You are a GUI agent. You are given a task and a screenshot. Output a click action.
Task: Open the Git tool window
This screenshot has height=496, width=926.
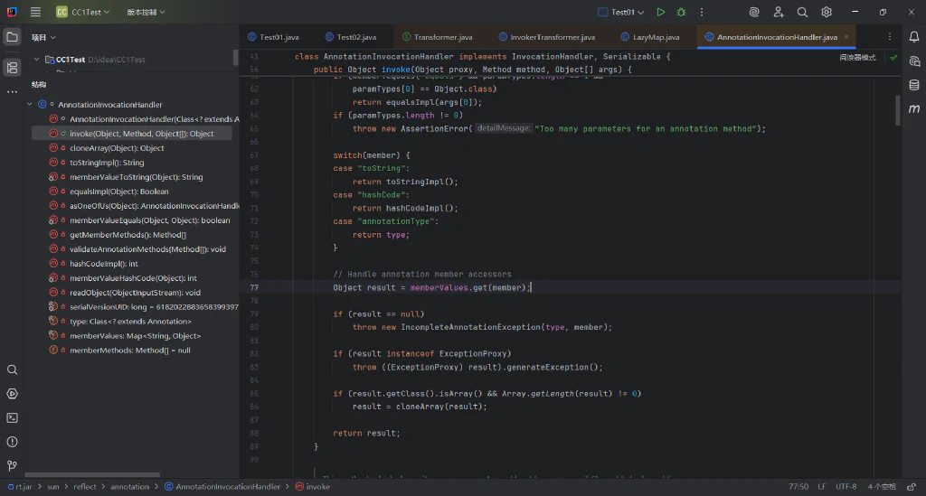[x=12, y=466]
